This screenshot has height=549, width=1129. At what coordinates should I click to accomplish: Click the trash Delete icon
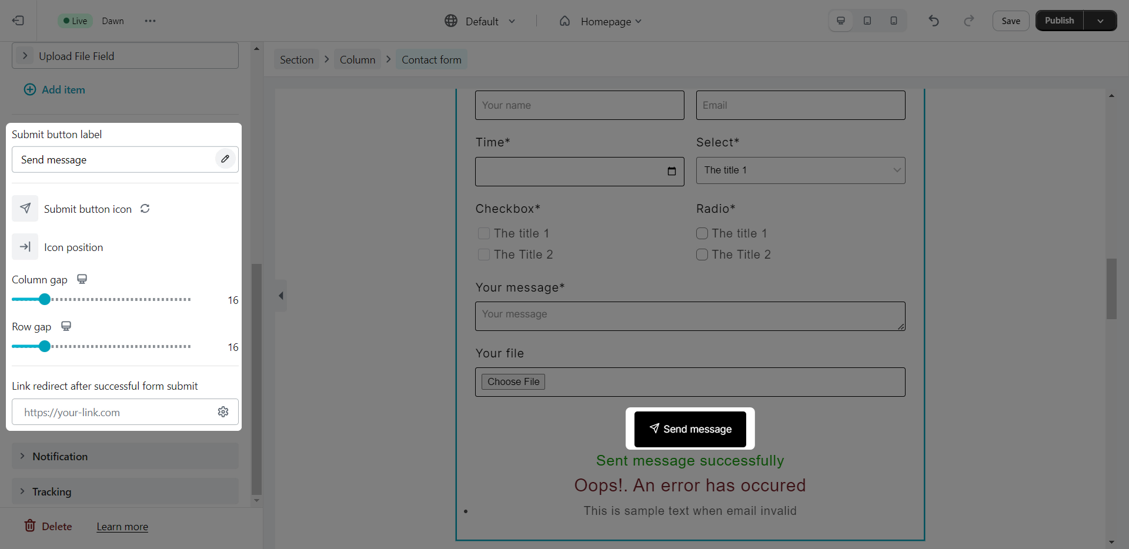[30, 525]
